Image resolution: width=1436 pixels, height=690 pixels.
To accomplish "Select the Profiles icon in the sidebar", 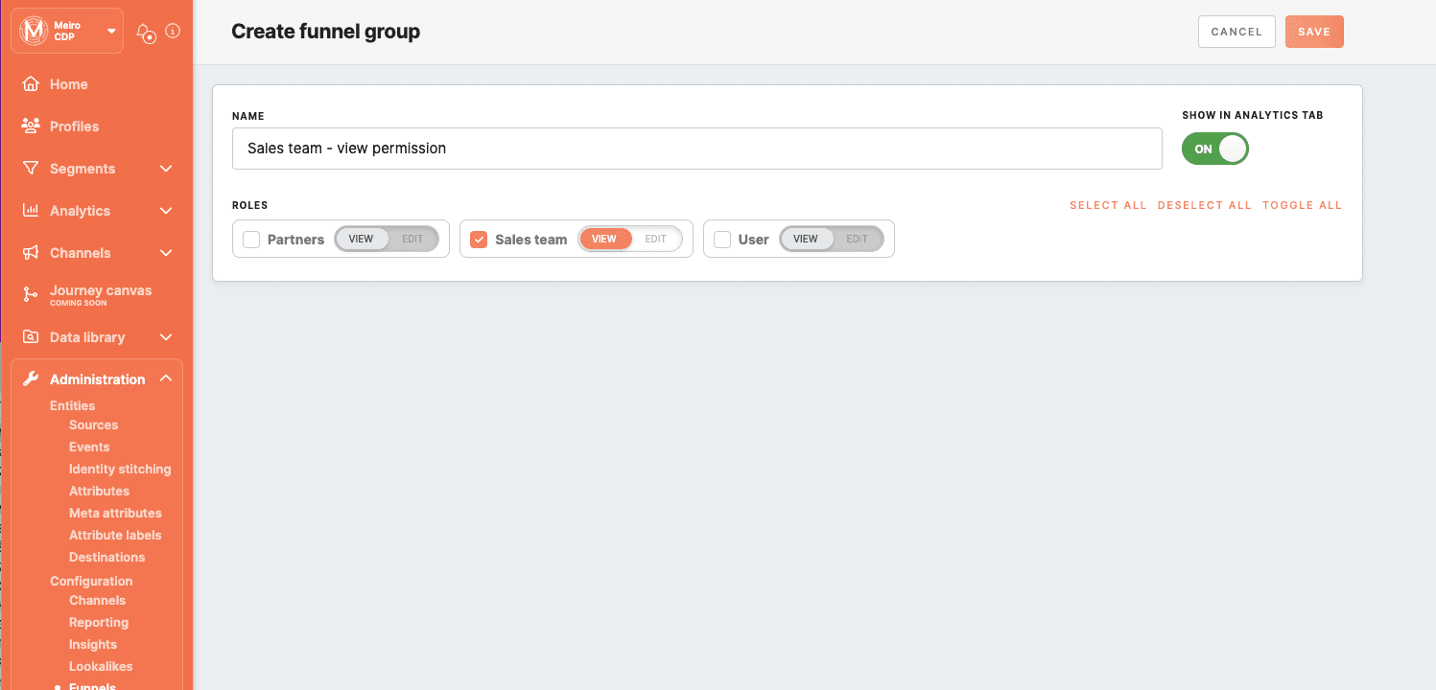I will tap(32, 126).
